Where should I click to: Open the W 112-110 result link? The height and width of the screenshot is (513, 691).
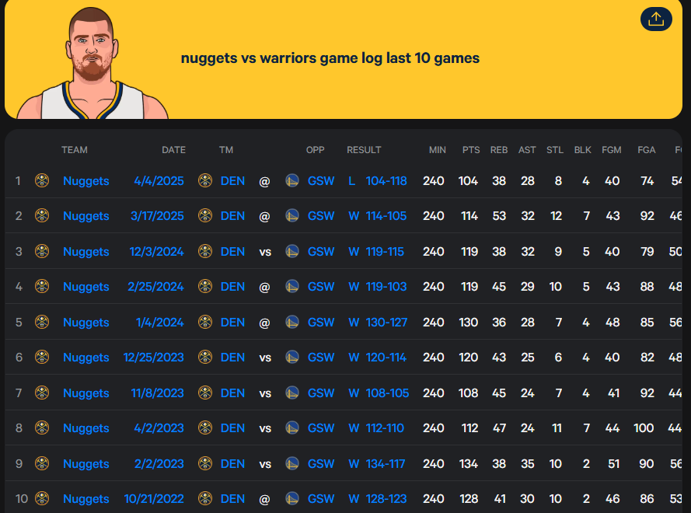(x=376, y=428)
